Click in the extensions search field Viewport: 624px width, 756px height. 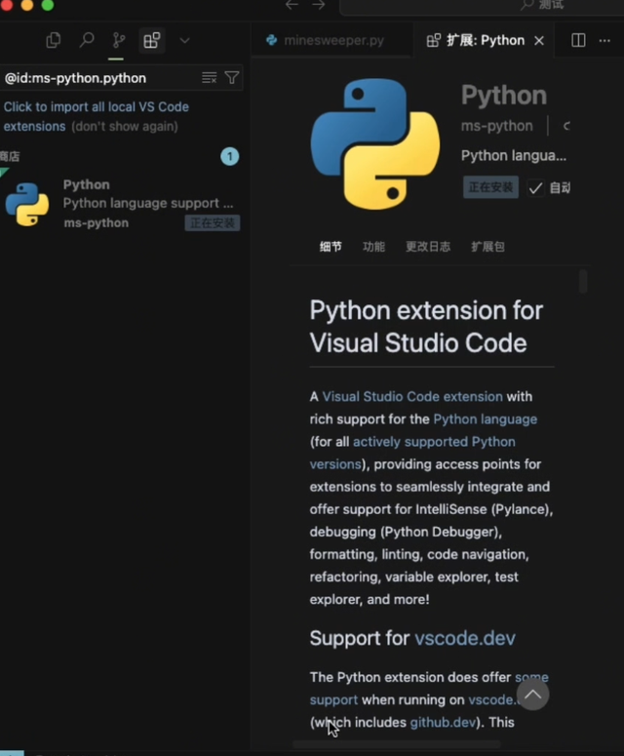[97, 78]
